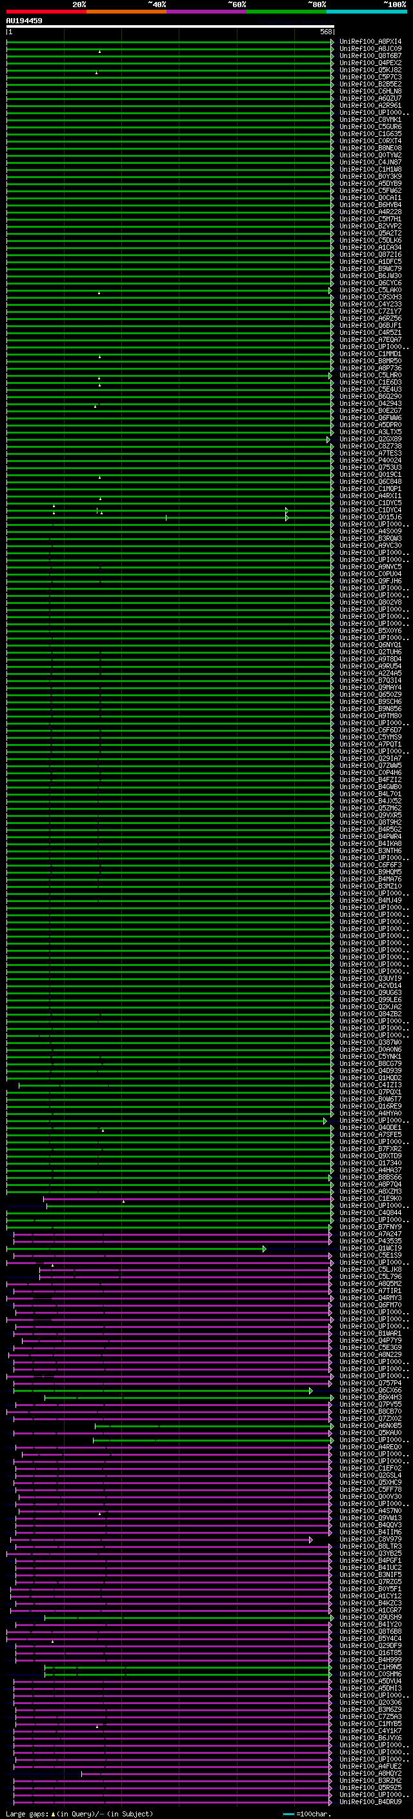Screen dimensions: 413x1819
Task: Select the UniRef100_C1G635 label
Action: (370, 134)
